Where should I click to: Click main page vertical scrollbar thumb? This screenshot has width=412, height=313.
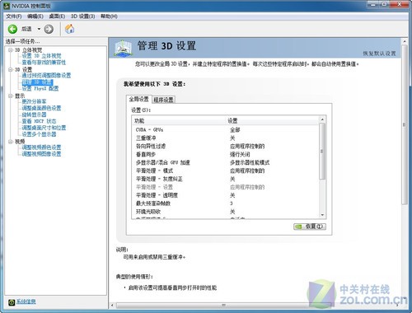pyautogui.click(x=404, y=124)
